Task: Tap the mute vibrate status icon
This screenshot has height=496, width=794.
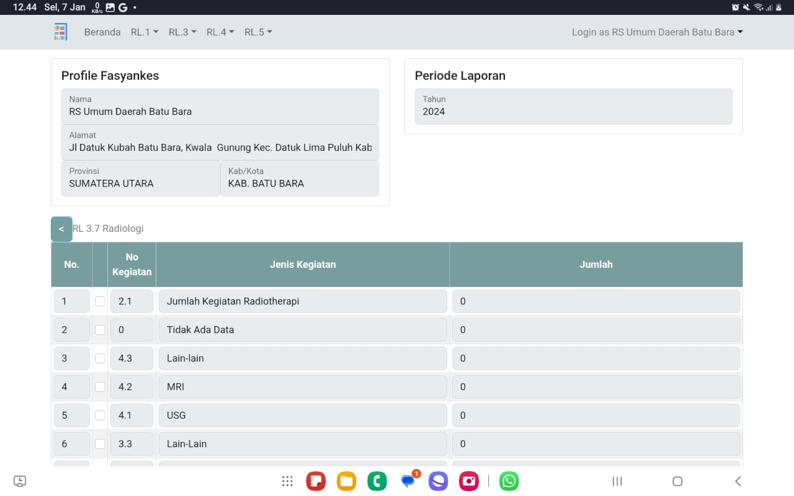Action: pyautogui.click(x=747, y=7)
